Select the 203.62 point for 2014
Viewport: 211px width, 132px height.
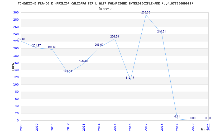click(99, 45)
